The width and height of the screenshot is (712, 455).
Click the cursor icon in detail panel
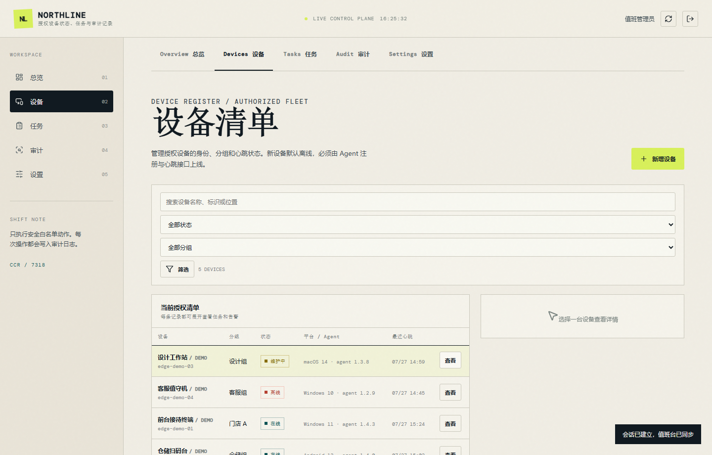pyautogui.click(x=552, y=316)
